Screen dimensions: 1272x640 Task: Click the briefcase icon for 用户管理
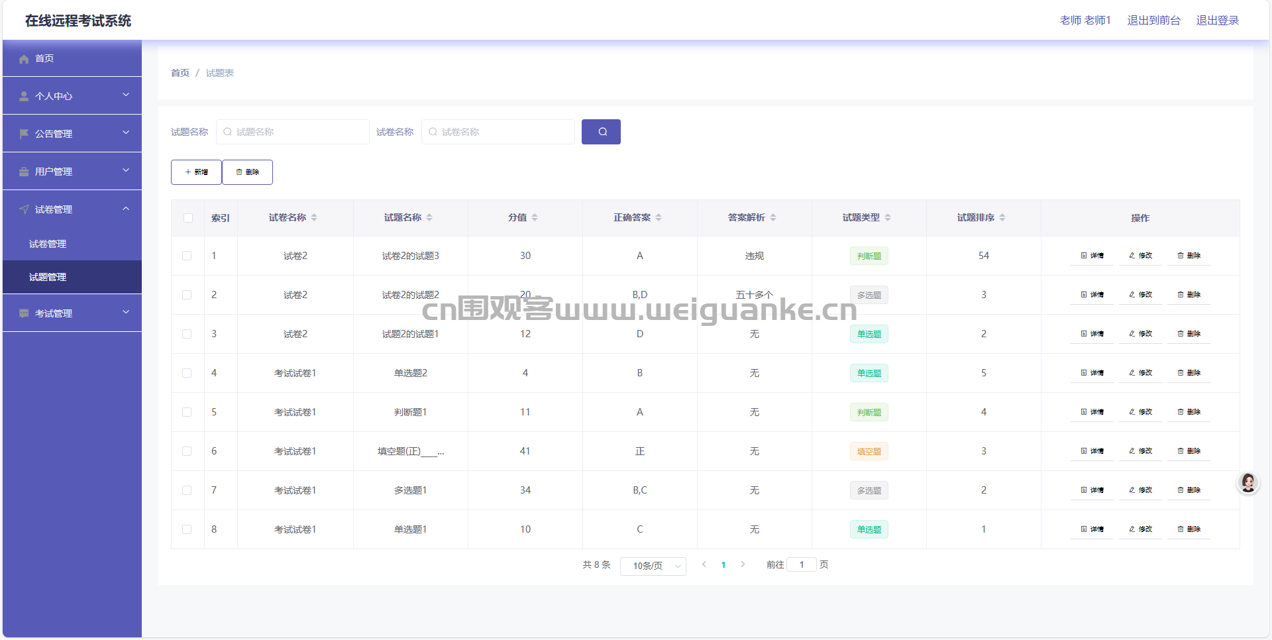pos(24,172)
